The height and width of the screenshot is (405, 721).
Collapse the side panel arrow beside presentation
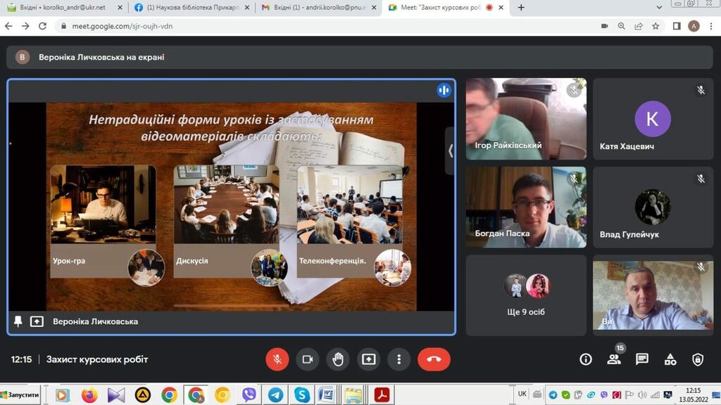pyautogui.click(x=450, y=150)
